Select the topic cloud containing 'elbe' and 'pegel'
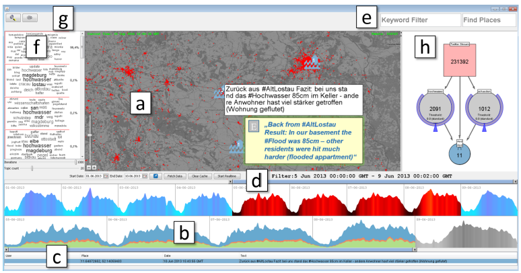This screenshot has width=521, height=273. (x=37, y=145)
